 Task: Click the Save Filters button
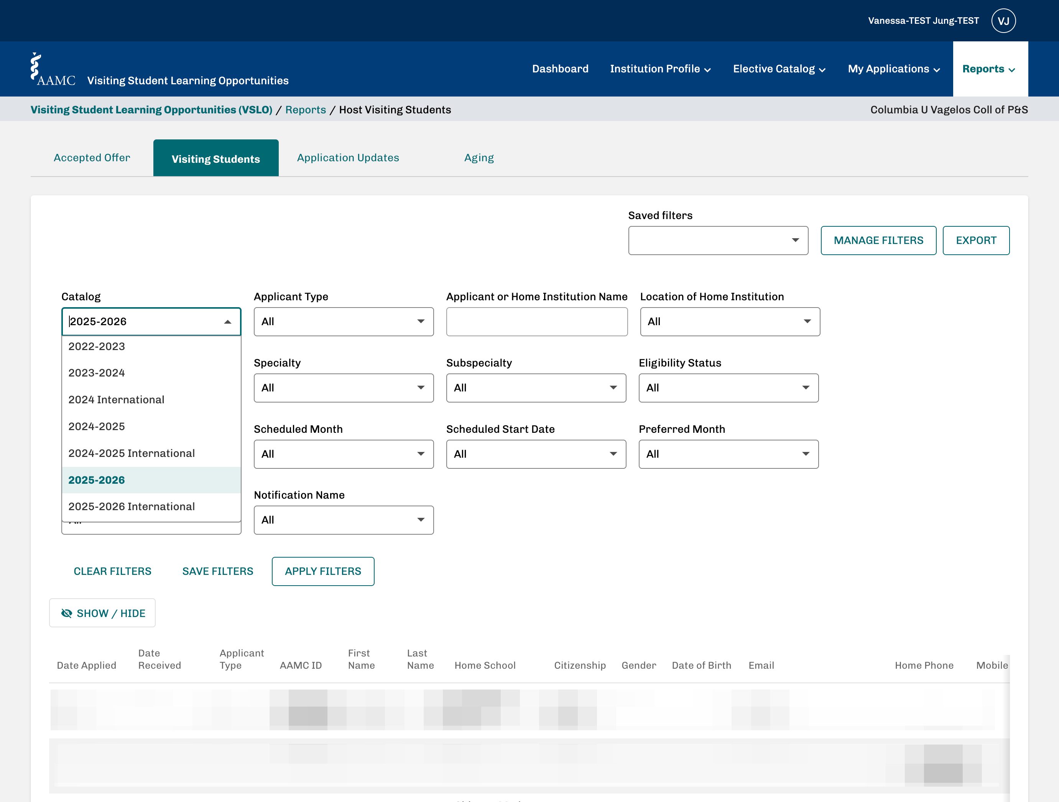[218, 571]
